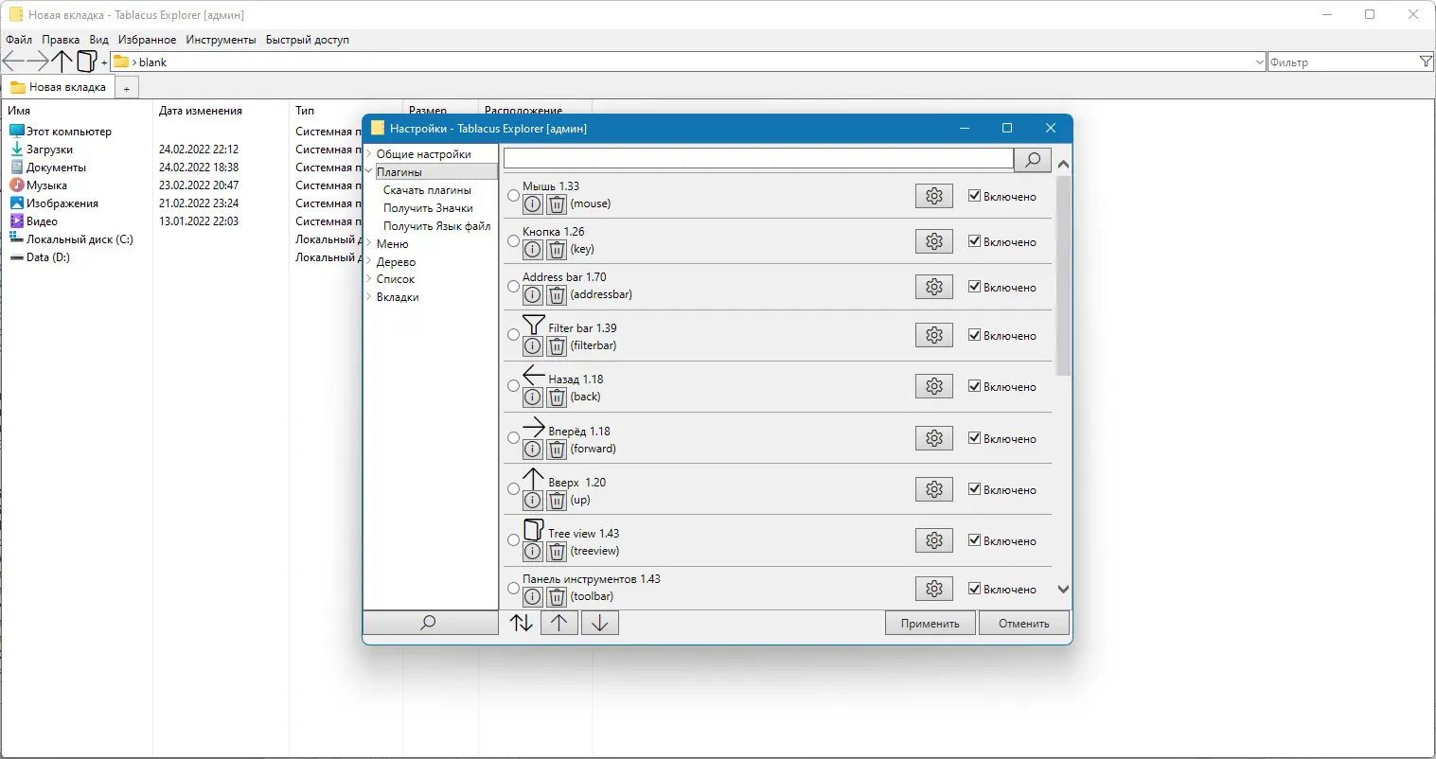Delete the Мышь (mouse) plugin
This screenshot has width=1436, height=759.
coord(557,204)
